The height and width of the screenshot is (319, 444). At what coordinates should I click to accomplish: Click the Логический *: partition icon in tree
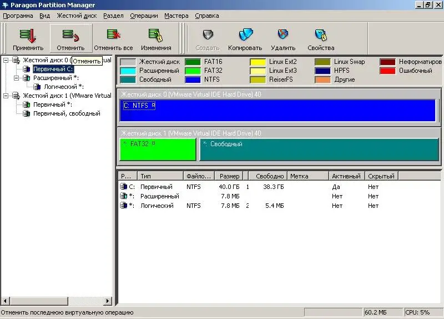click(x=37, y=87)
